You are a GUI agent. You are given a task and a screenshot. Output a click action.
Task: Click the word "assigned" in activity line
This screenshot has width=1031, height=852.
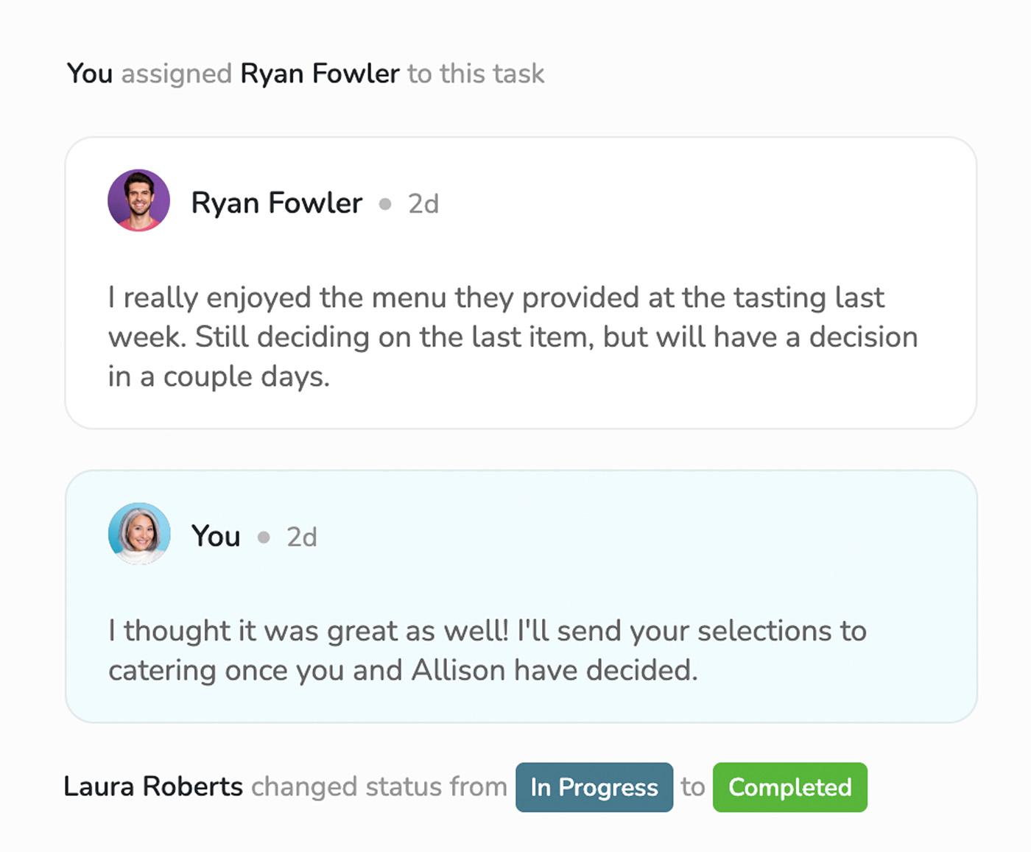(177, 74)
